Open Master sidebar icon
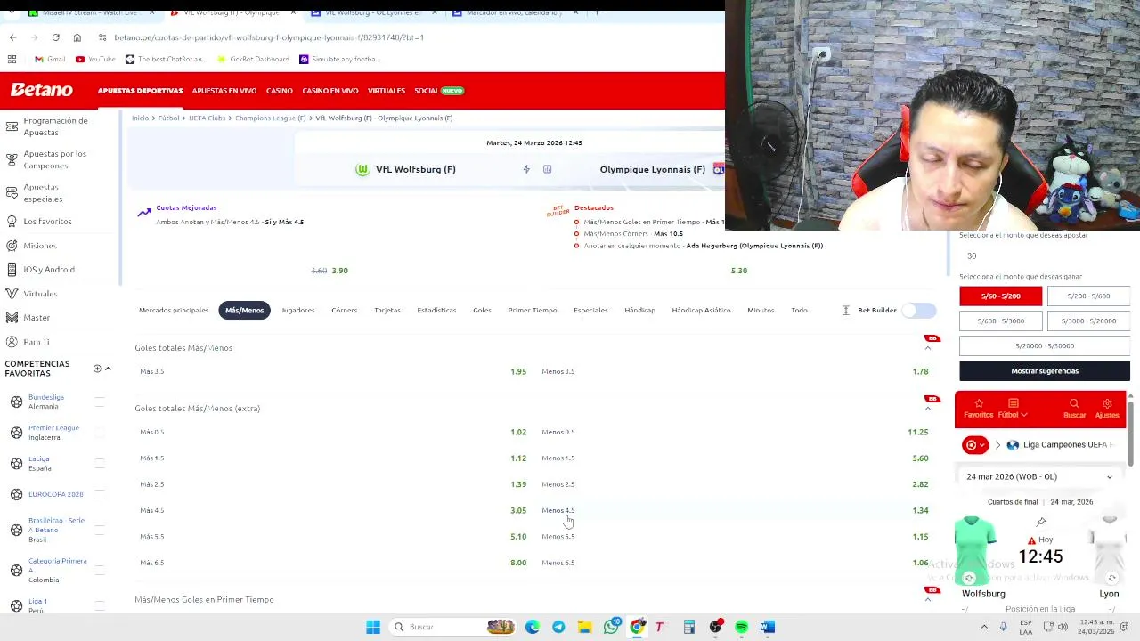Image resolution: width=1140 pixels, height=641 pixels. pyautogui.click(x=12, y=317)
